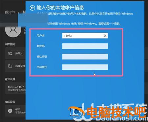
Task: Click the 相关设置 section heading
Action: coord(10,102)
